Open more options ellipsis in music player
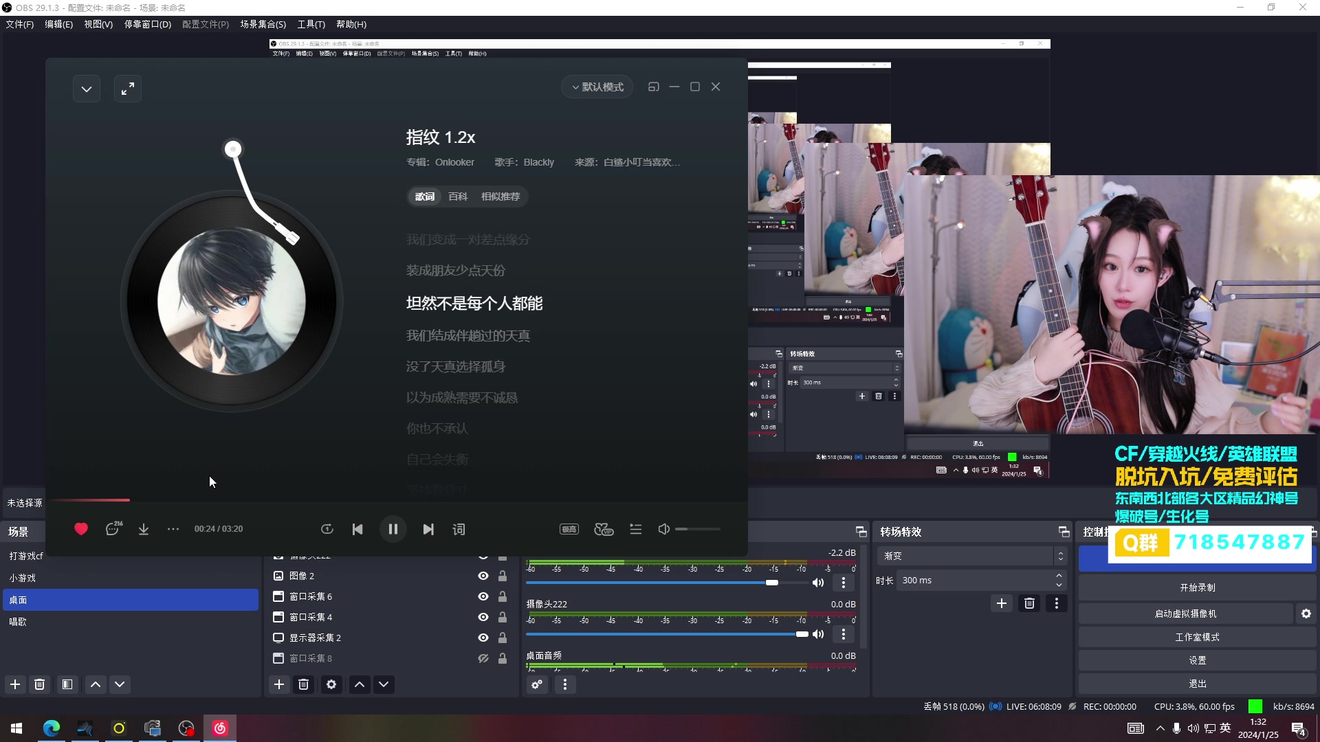Viewport: 1320px width, 742px height. click(x=173, y=529)
